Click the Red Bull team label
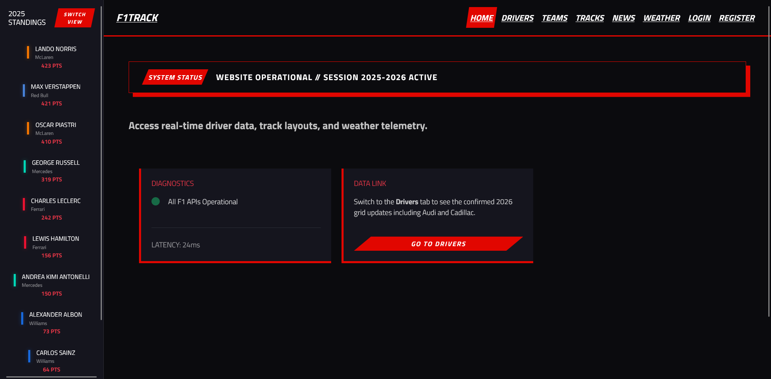This screenshot has height=379, width=771. (x=39, y=95)
